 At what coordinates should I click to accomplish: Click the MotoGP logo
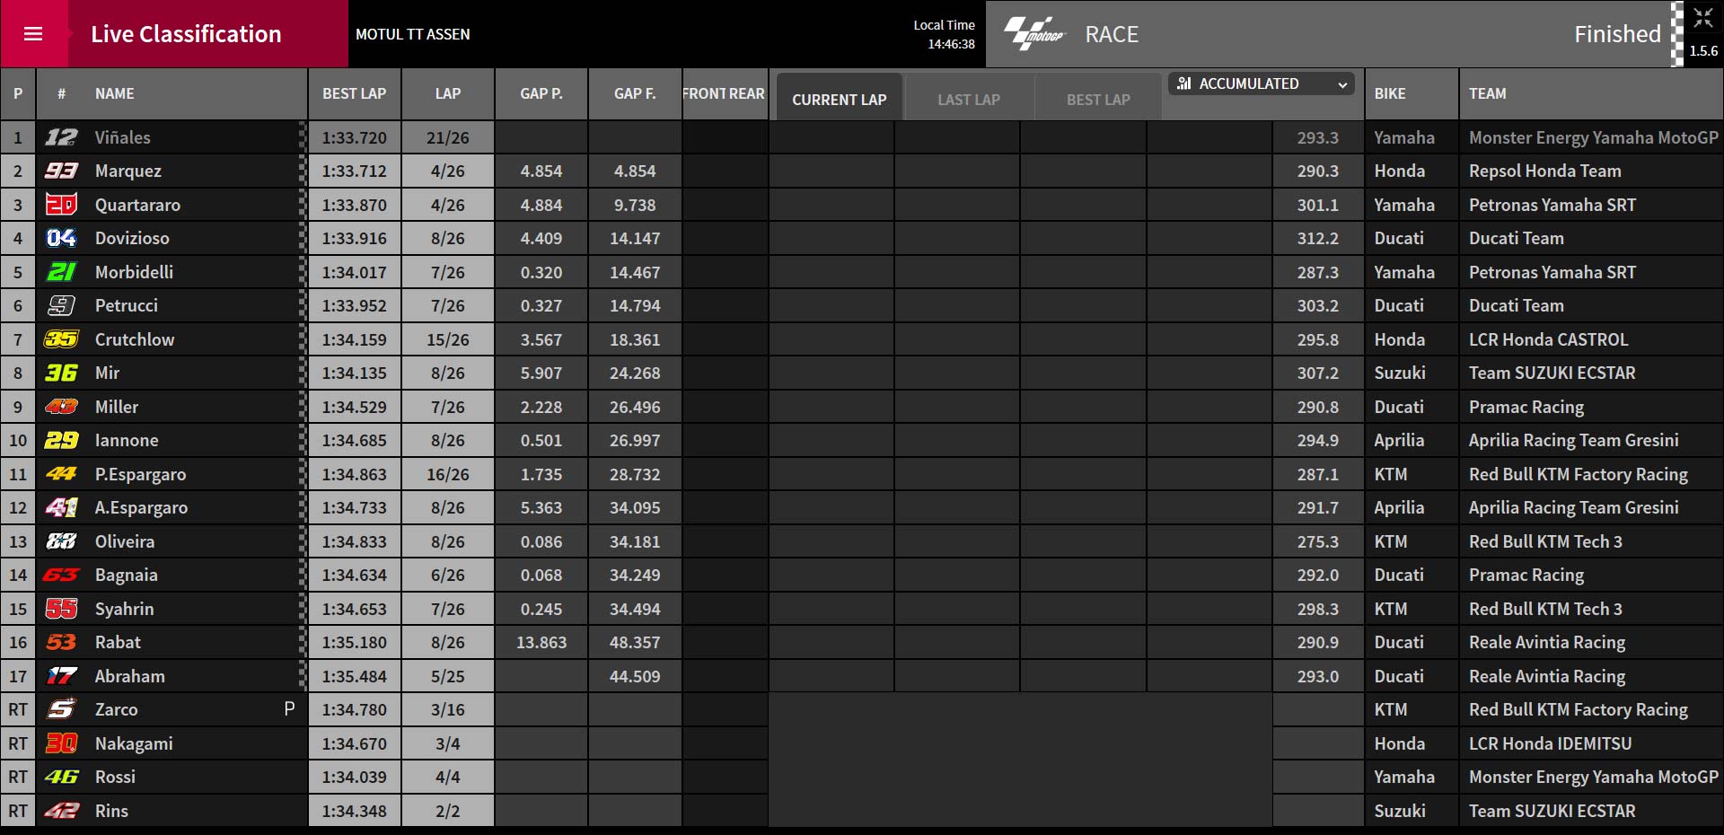tap(1034, 34)
